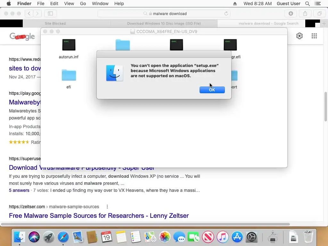Switch to Download Windows 10 Disc Image tab
Viewport: 328px width, 246px height.
pyautogui.click(x=164, y=23)
